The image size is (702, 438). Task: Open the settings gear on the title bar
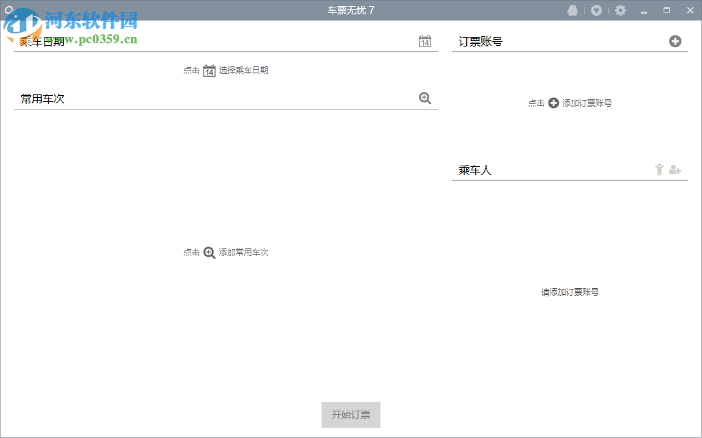coord(620,10)
